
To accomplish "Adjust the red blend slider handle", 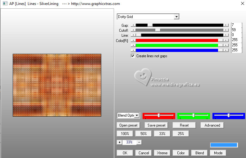I will point(159,115).
